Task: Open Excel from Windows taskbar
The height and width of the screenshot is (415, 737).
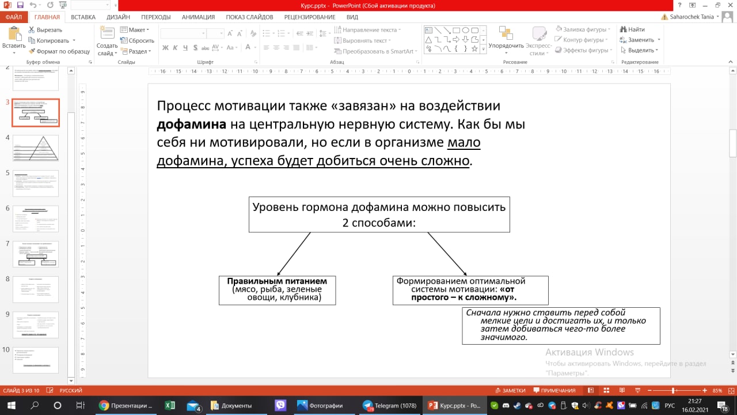Action: pyautogui.click(x=170, y=405)
